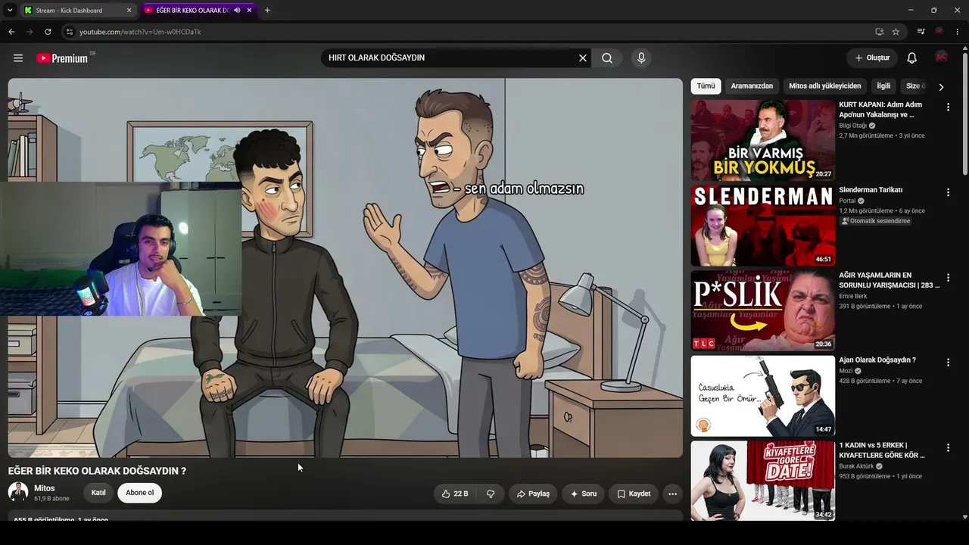Open YouTube account avatar menu
Viewport: 969px width, 545px height.
point(941,58)
